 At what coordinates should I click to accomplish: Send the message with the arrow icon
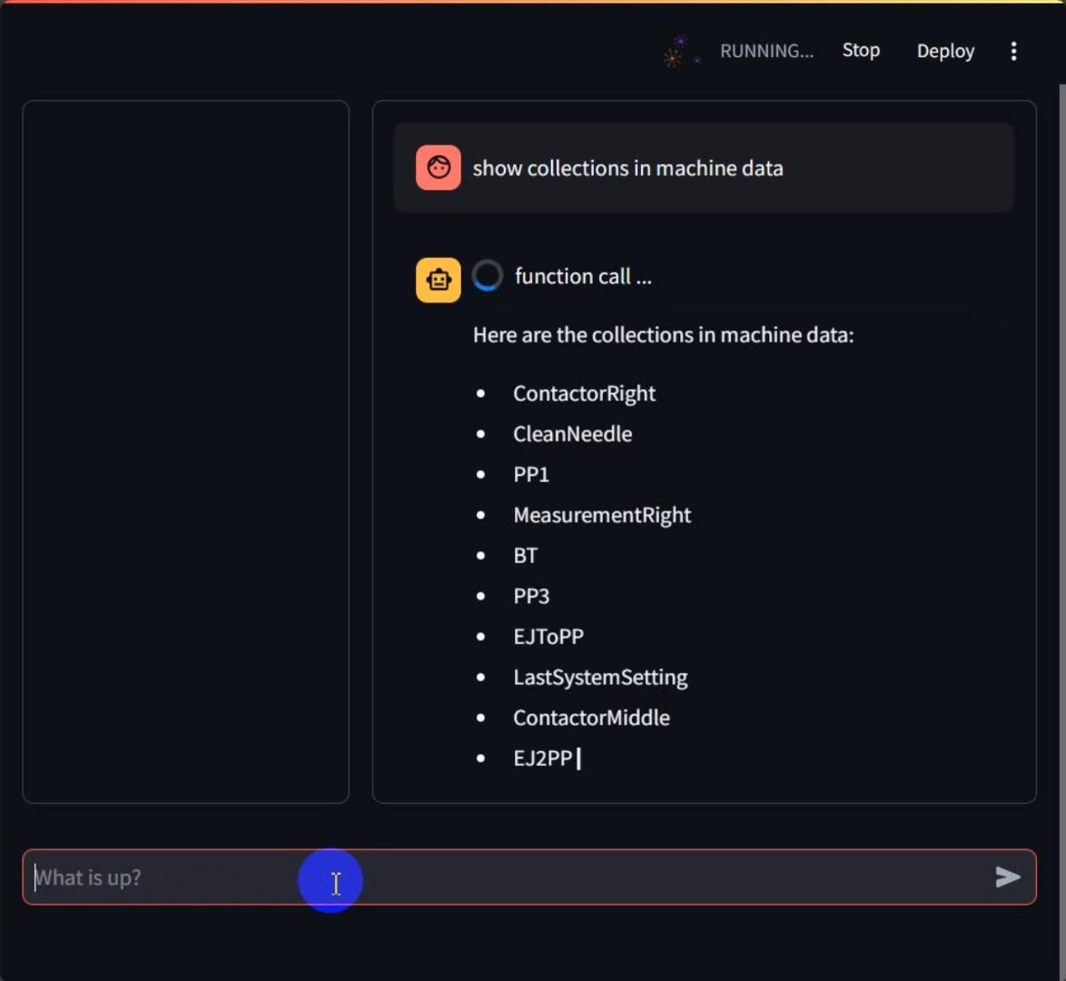(1007, 877)
